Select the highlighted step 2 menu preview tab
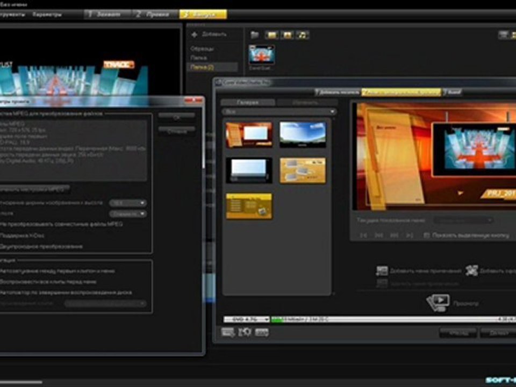The width and height of the screenshot is (516, 387). (401, 92)
